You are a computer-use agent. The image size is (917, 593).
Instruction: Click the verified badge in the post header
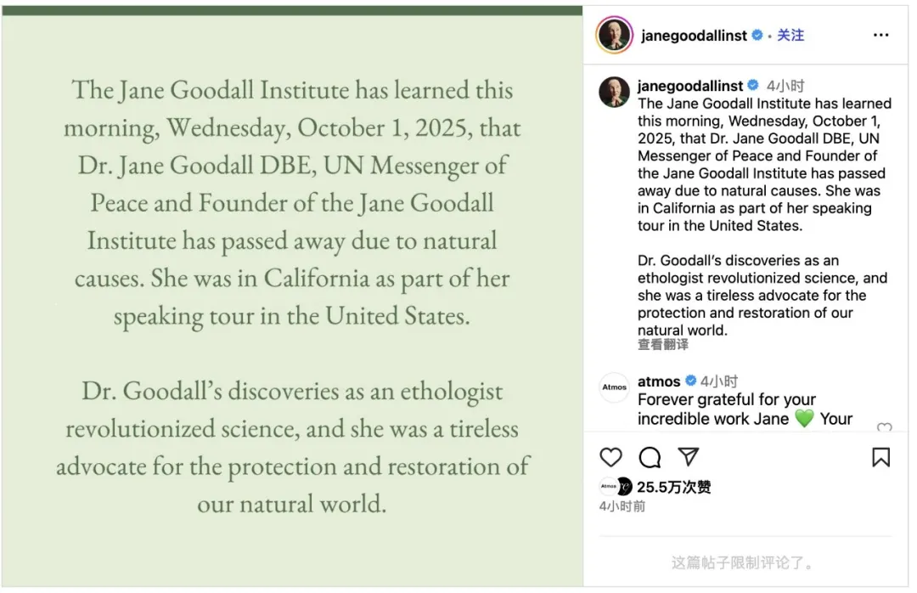[x=757, y=36]
